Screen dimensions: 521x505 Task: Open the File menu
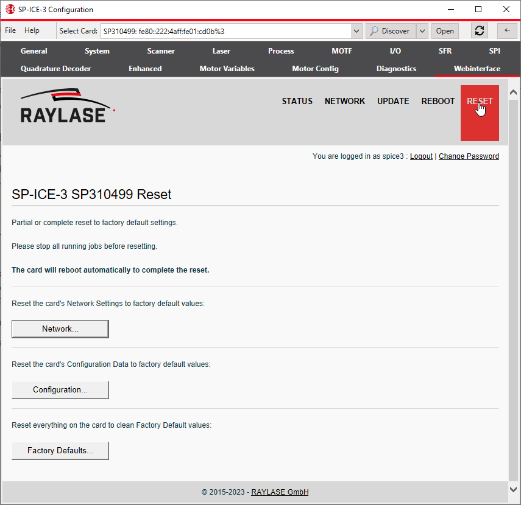pos(10,30)
